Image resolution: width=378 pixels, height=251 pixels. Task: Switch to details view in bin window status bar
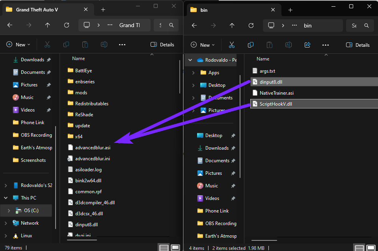point(359,248)
